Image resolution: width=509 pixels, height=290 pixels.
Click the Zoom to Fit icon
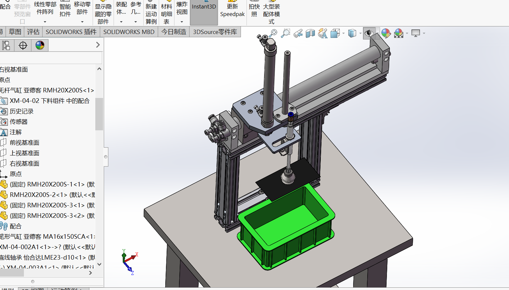coord(273,33)
